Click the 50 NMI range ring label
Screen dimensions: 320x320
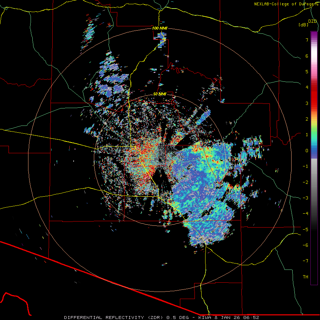click(160, 94)
